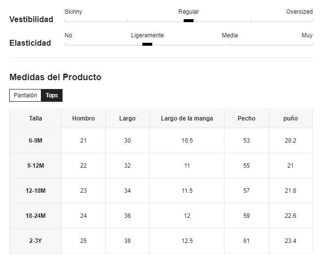Select the 12-18M size row
Image resolution: width=330 pixels, height=266 pixels.
tap(161, 191)
